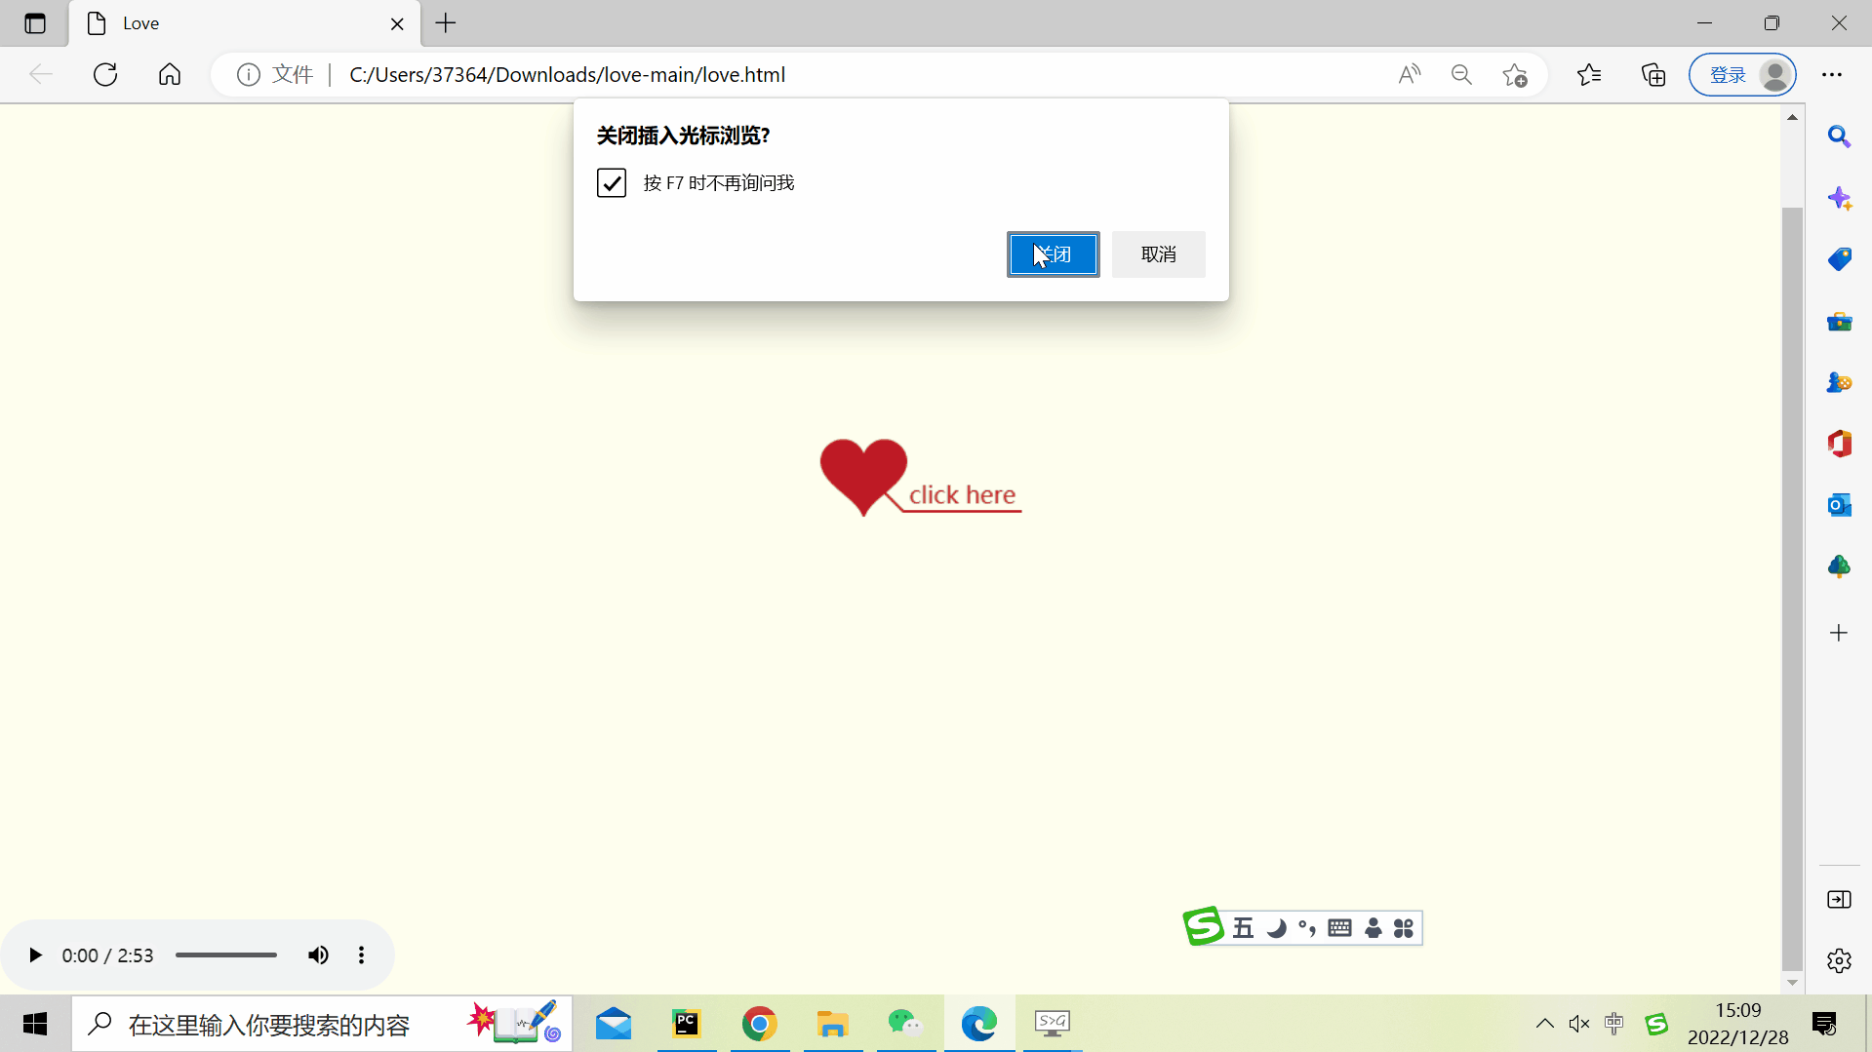Viewport: 1872px width, 1052px height.
Task: Open the screen recorder app on taskbar
Action: pyautogui.click(x=1053, y=1024)
